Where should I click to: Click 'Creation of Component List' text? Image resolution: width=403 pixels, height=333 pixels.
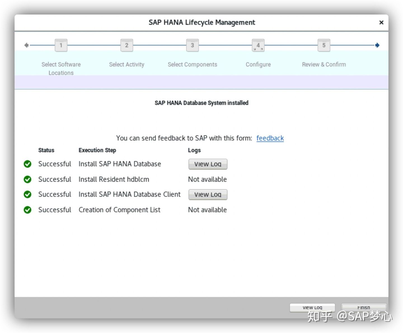click(120, 210)
